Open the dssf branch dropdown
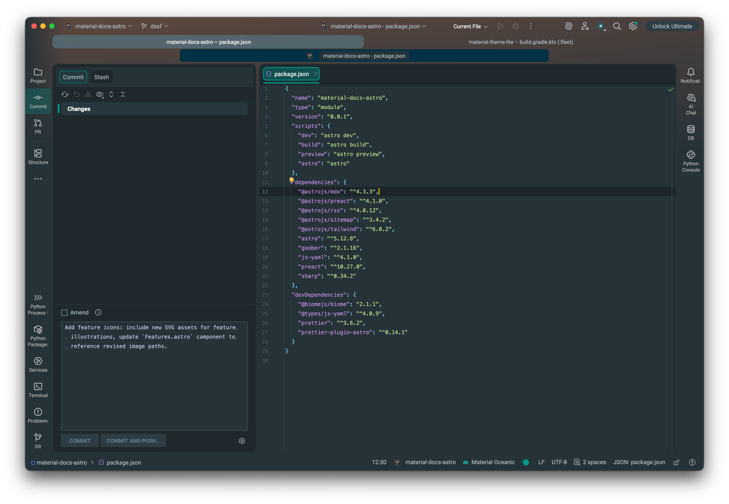 click(155, 26)
